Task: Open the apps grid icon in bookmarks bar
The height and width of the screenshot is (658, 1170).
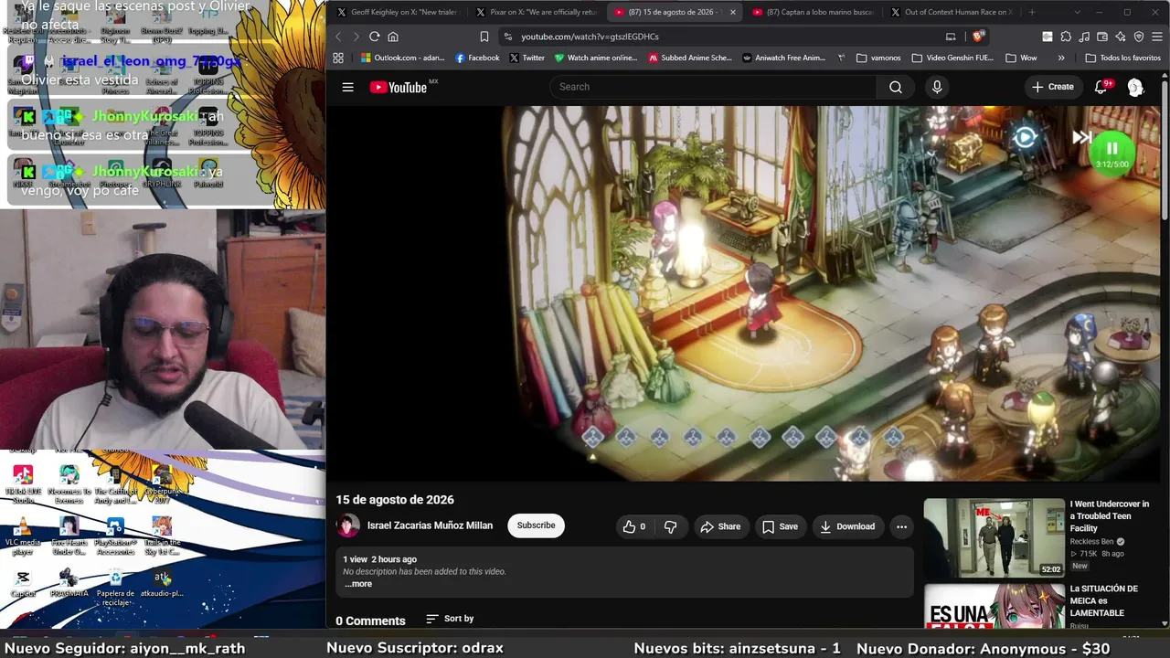Action: point(338,58)
